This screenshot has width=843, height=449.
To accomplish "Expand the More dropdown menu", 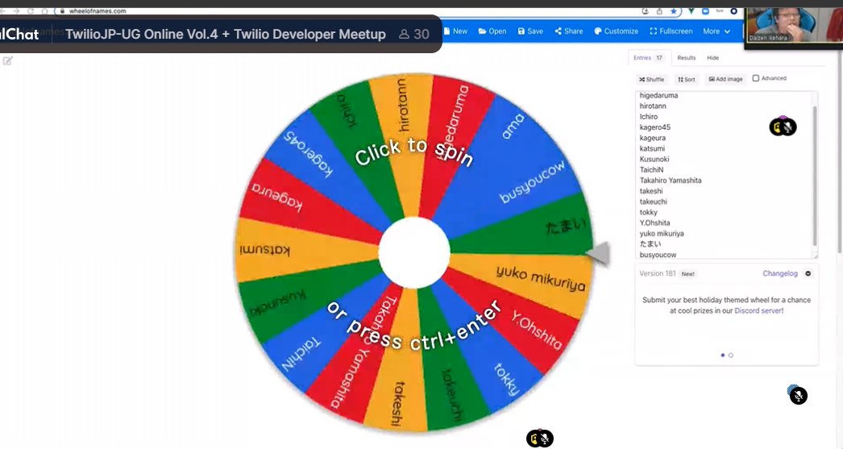I will [716, 31].
